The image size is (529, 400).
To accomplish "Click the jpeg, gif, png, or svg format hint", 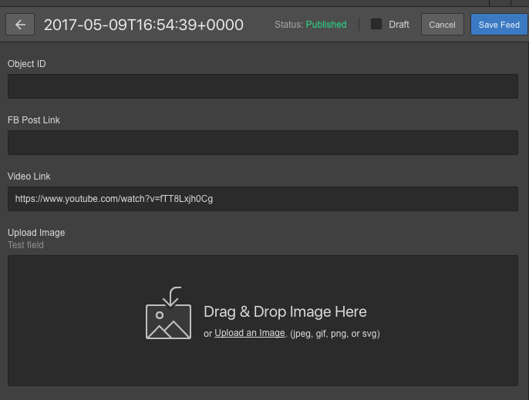I will pos(335,334).
